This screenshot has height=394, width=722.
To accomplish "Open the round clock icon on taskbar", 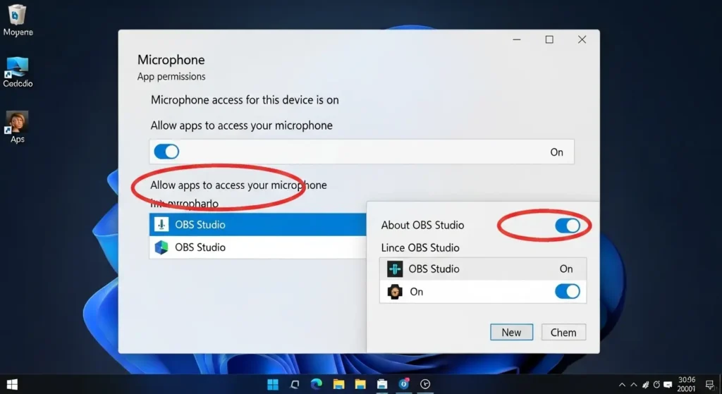I will pos(425,384).
